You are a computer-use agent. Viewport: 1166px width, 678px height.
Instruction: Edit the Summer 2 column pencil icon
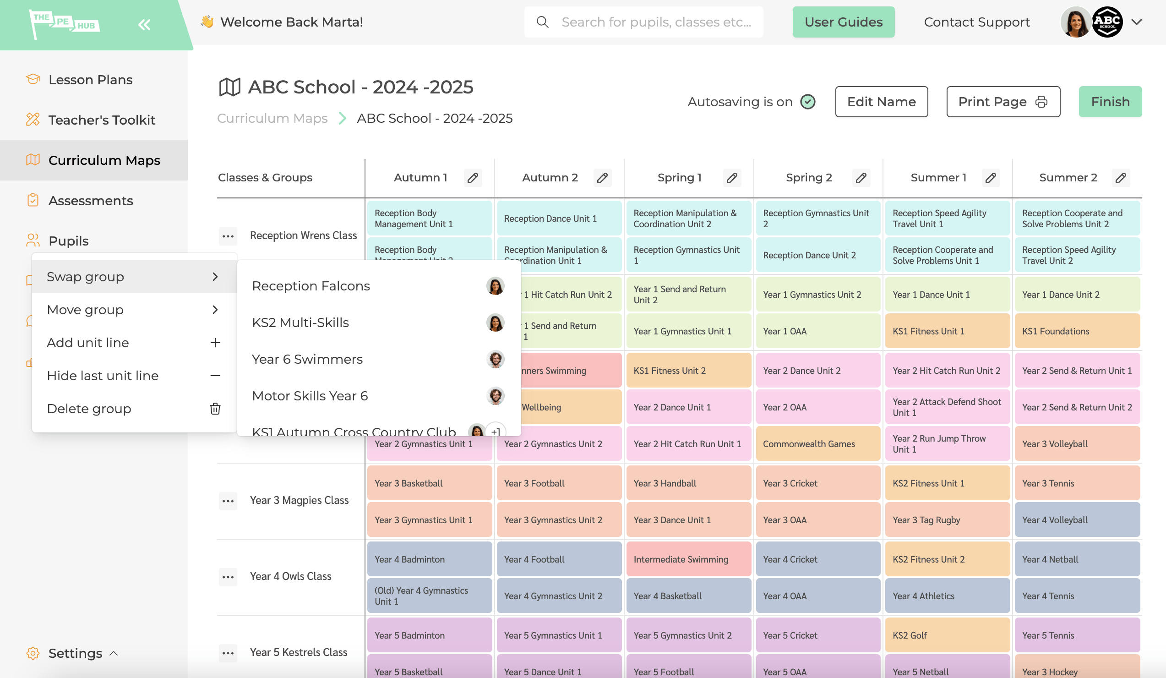[x=1120, y=178]
